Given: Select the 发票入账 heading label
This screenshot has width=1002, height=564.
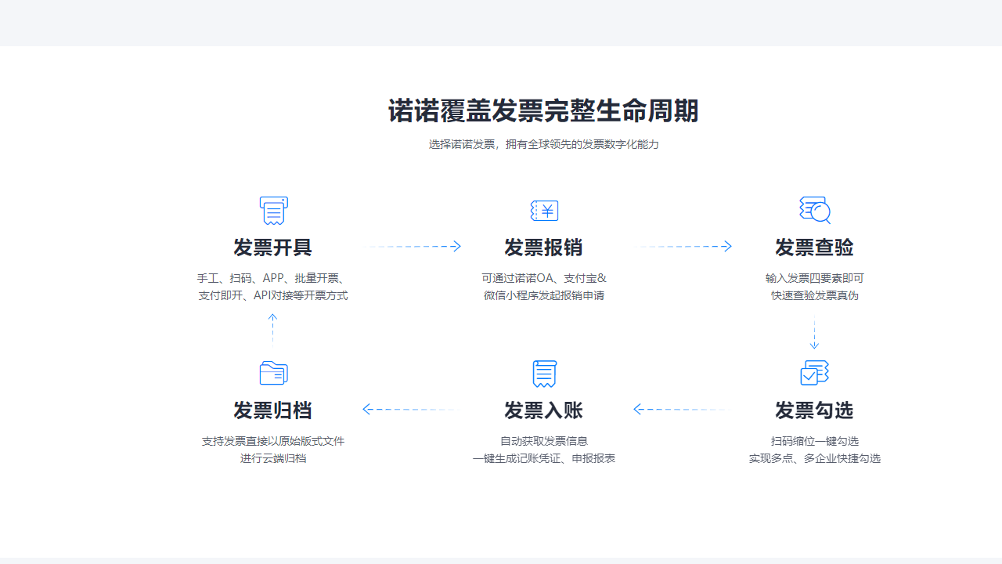Looking at the screenshot, I should point(544,410).
